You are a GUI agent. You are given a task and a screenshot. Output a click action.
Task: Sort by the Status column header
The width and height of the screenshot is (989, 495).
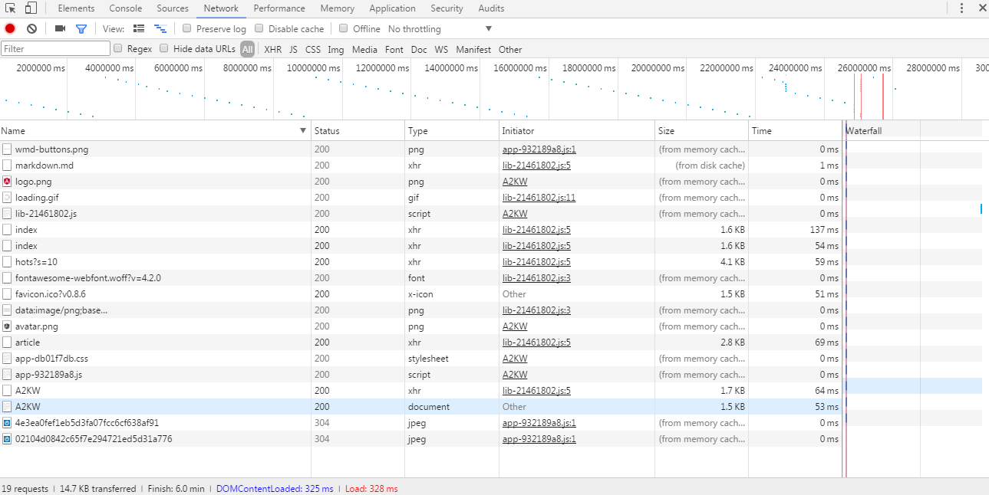pyautogui.click(x=358, y=131)
